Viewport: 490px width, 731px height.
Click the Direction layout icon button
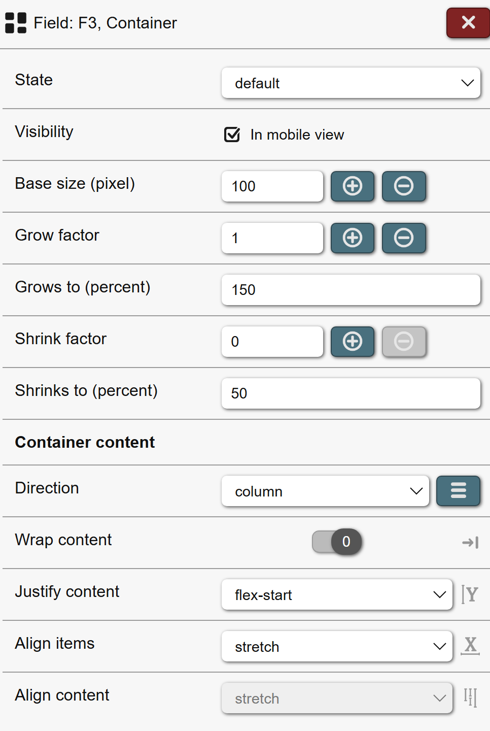pos(458,491)
